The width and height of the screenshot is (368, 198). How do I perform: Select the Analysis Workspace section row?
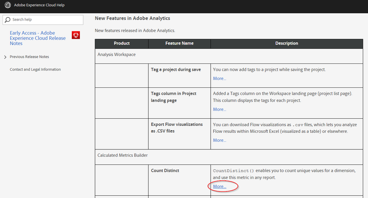click(x=116, y=55)
